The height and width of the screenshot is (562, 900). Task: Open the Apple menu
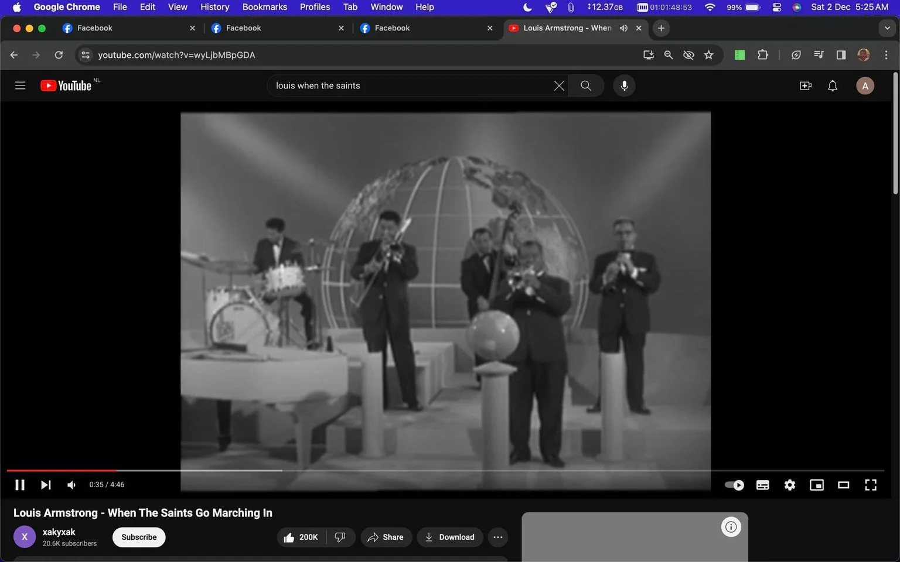[16, 7]
